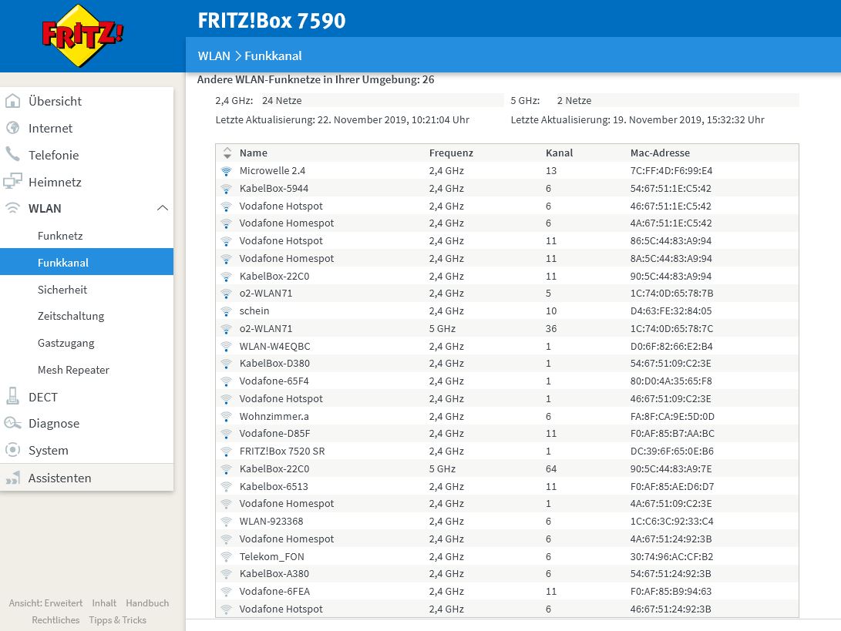The width and height of the screenshot is (841, 631).
Task: Click the System circle icon
Action: [12, 450]
